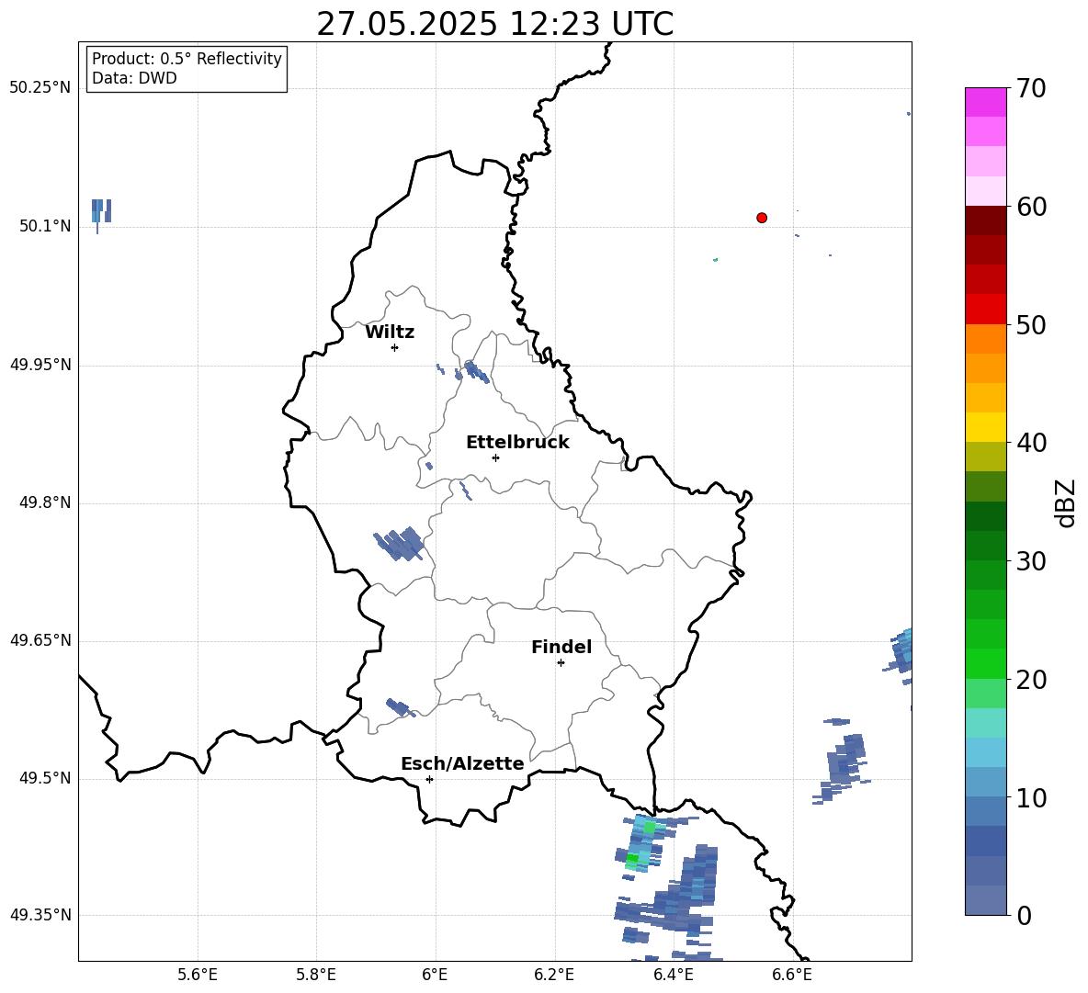1088x993 pixels.
Task: Click the 49.5°N latitude label
Action: click(45, 778)
